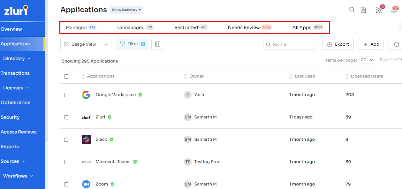Click the Export button
Screen dimensions: 402x189
tap(338, 44)
